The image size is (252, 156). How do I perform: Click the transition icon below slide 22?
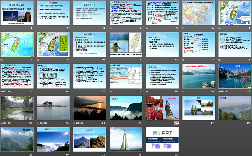pos(2,123)
